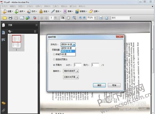The width and height of the screenshot is (155, 114).
Task: Click the trash icon in Pages panel
Action: coord(35,31)
